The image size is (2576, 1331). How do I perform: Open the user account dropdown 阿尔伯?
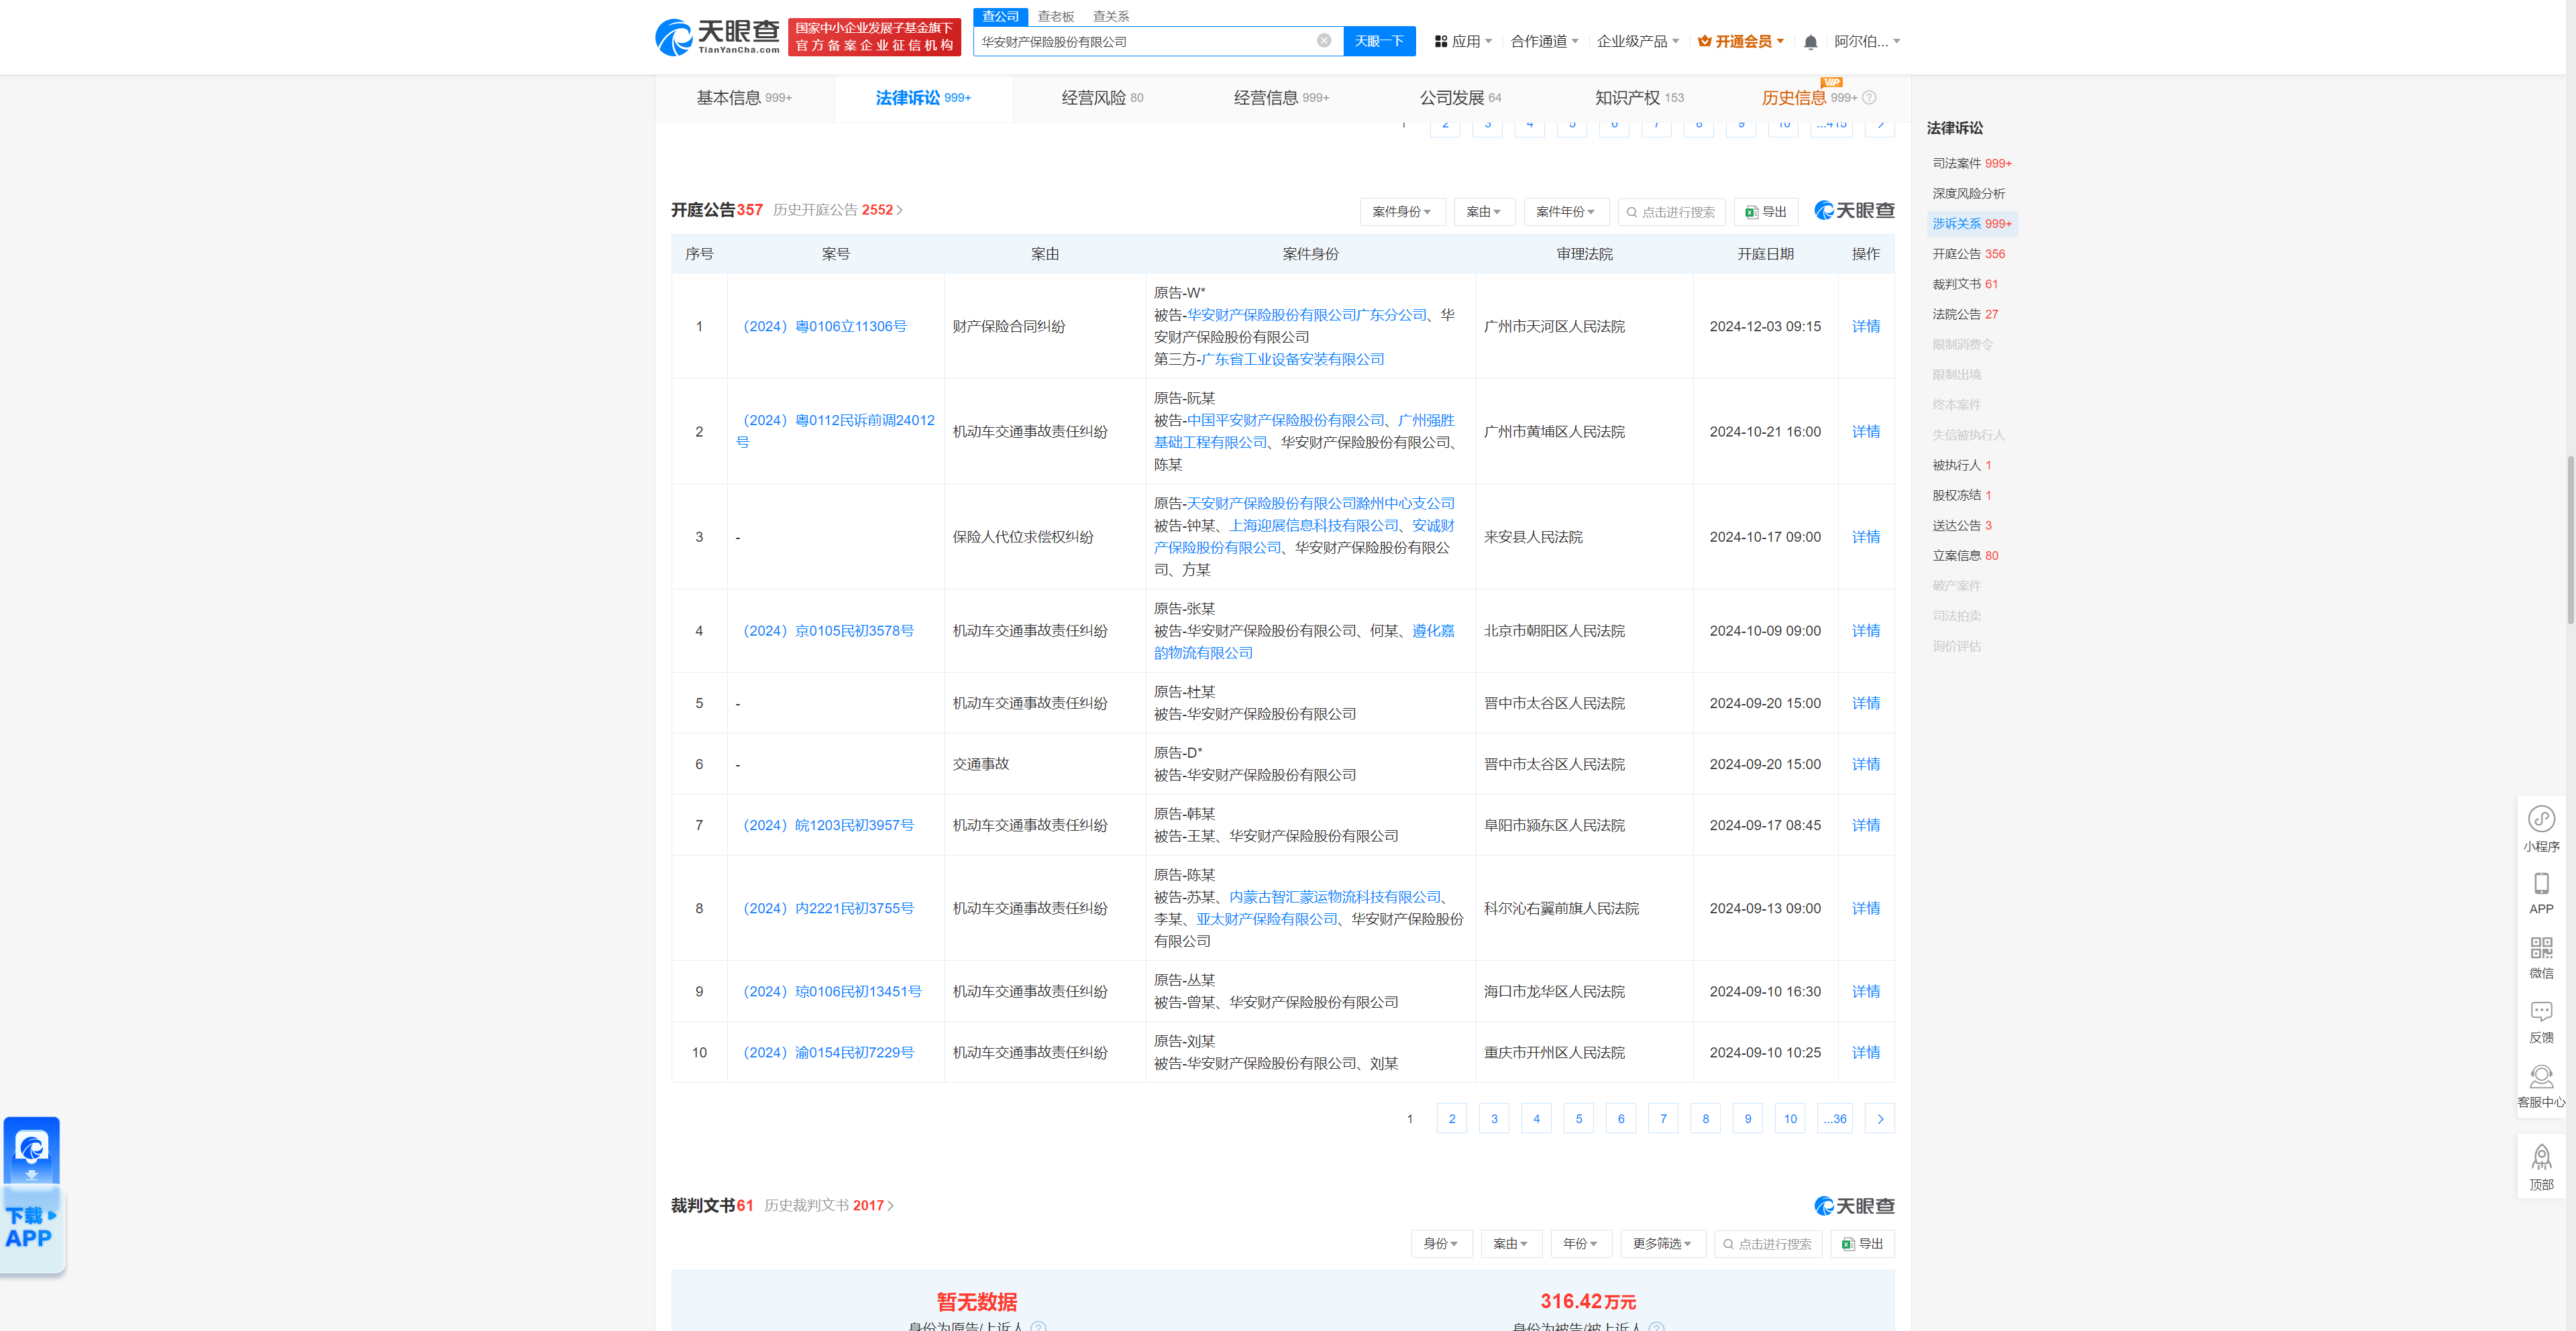[x=1867, y=41]
